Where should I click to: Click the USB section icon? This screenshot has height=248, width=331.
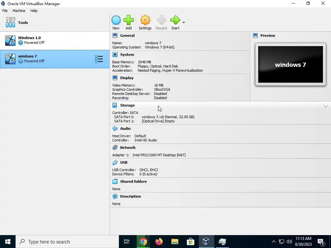click(x=115, y=162)
